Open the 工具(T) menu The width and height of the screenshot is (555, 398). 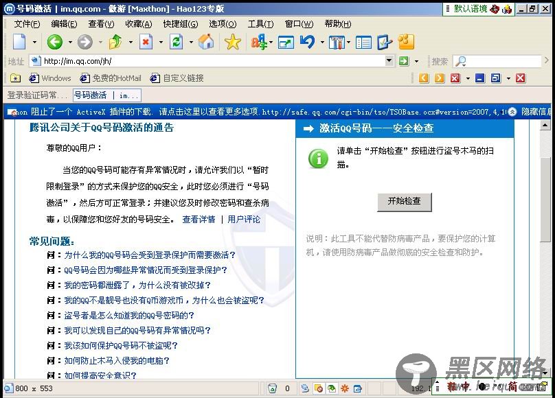click(260, 24)
